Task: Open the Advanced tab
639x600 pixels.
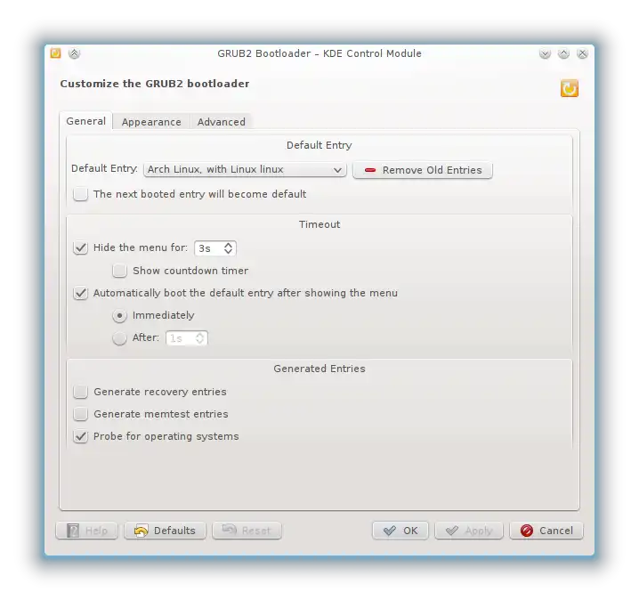Action: click(222, 122)
